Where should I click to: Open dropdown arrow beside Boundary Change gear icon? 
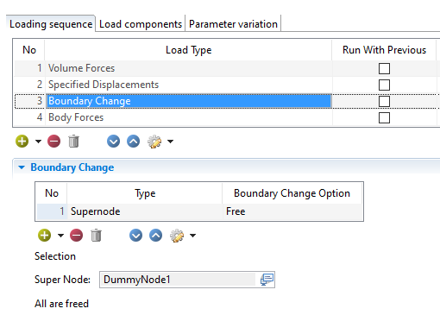[192, 236]
